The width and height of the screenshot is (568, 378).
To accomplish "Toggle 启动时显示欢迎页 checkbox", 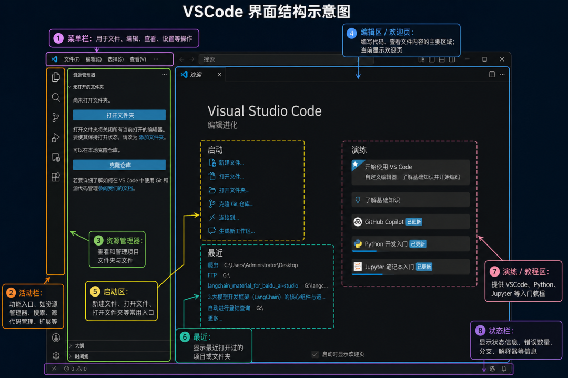I will point(315,354).
